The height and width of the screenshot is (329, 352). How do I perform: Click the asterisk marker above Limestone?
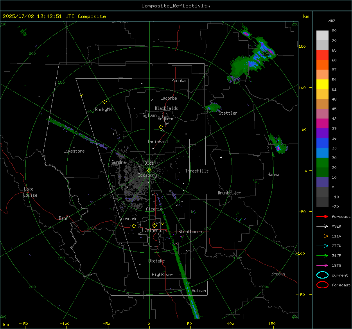[74, 147]
